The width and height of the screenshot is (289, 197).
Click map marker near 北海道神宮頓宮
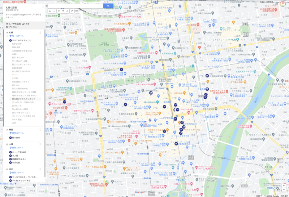point(207,76)
